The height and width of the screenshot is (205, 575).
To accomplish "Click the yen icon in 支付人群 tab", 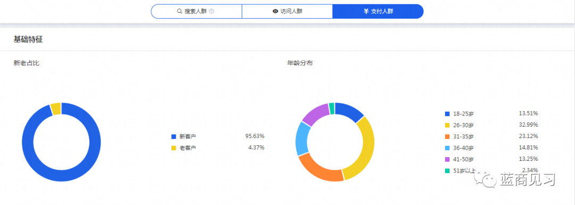I will coord(366,11).
